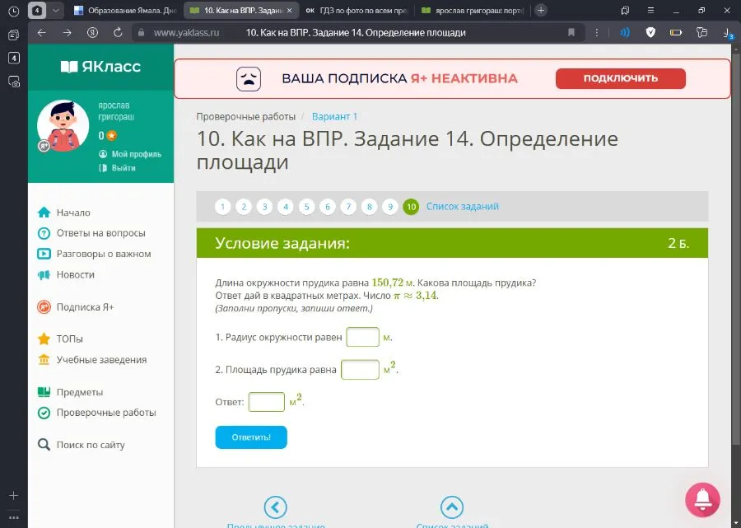Open the downloads panel in the browser toolbar
Image resolution: width=741 pixels, height=528 pixels.
727,33
